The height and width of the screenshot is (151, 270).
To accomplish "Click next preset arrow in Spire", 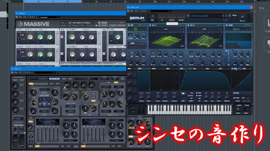I will pyautogui.click(x=57, y=79).
